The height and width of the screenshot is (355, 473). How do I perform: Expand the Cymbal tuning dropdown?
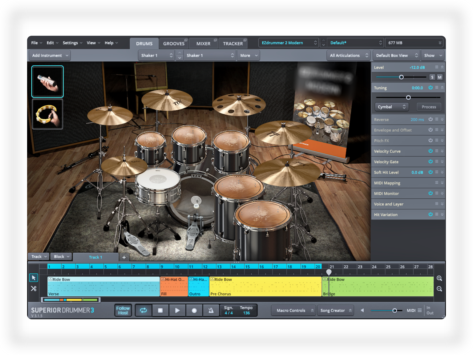click(x=391, y=107)
